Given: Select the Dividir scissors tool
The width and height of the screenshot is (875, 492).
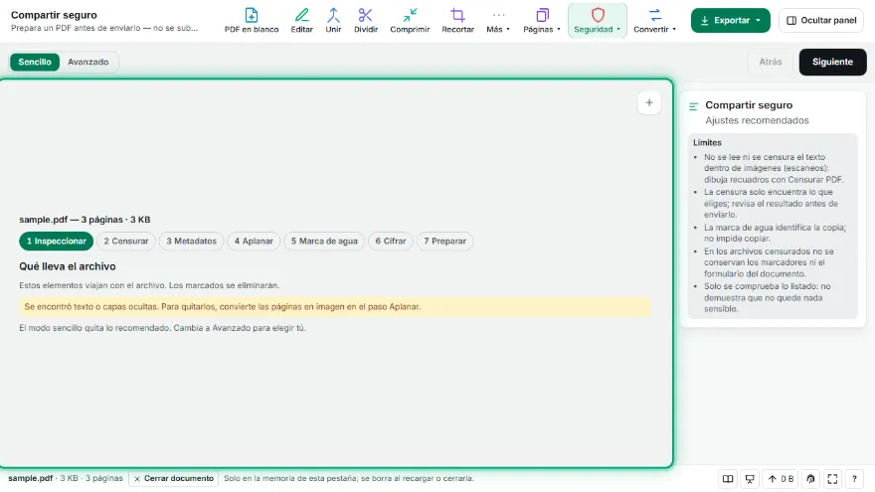Looking at the screenshot, I should [x=366, y=21].
